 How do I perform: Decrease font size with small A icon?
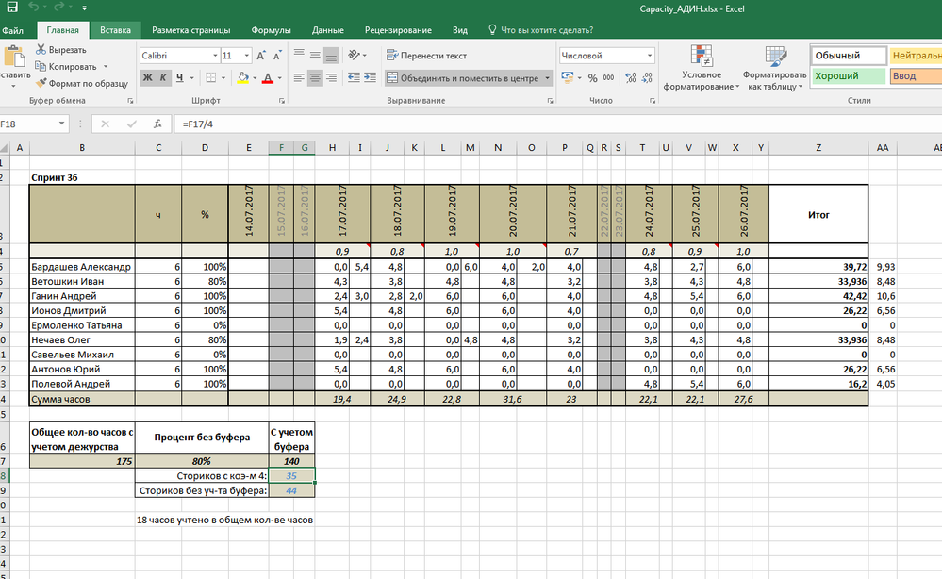277,56
